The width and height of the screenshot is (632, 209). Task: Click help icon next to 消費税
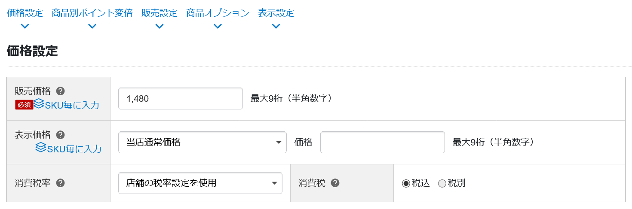335,183
